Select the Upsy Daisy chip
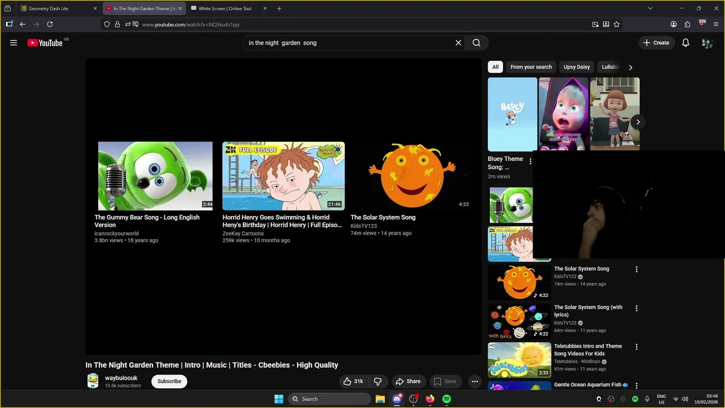Screen dimensions: 725x408 click(577, 67)
